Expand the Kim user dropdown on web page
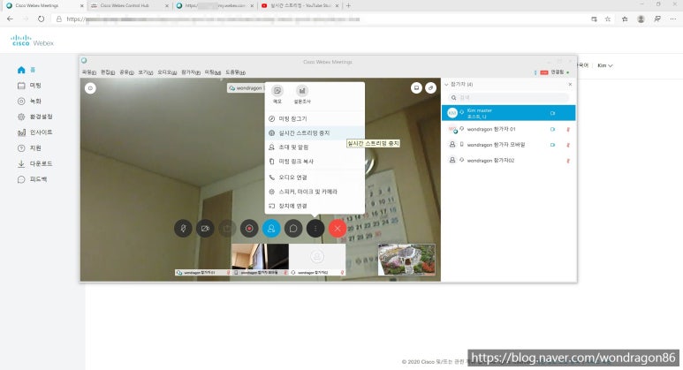The image size is (683, 370). [x=605, y=65]
